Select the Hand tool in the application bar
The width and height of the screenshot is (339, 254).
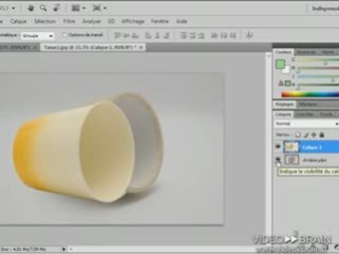[31, 8]
